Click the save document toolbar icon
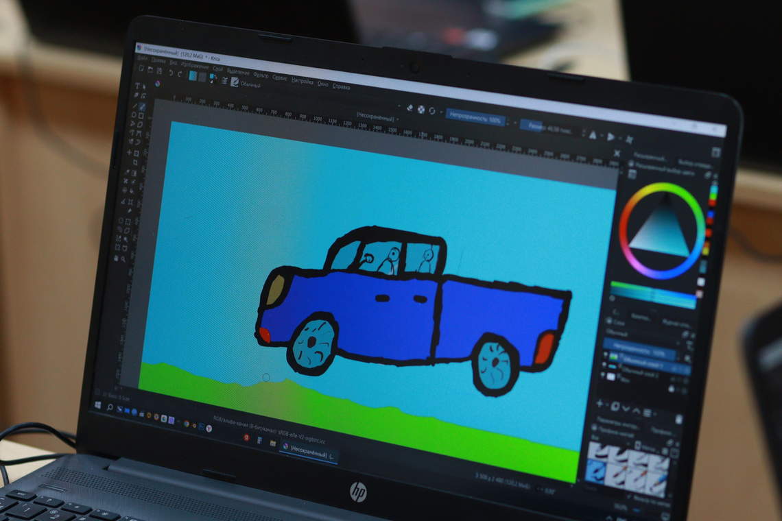 coord(159,71)
